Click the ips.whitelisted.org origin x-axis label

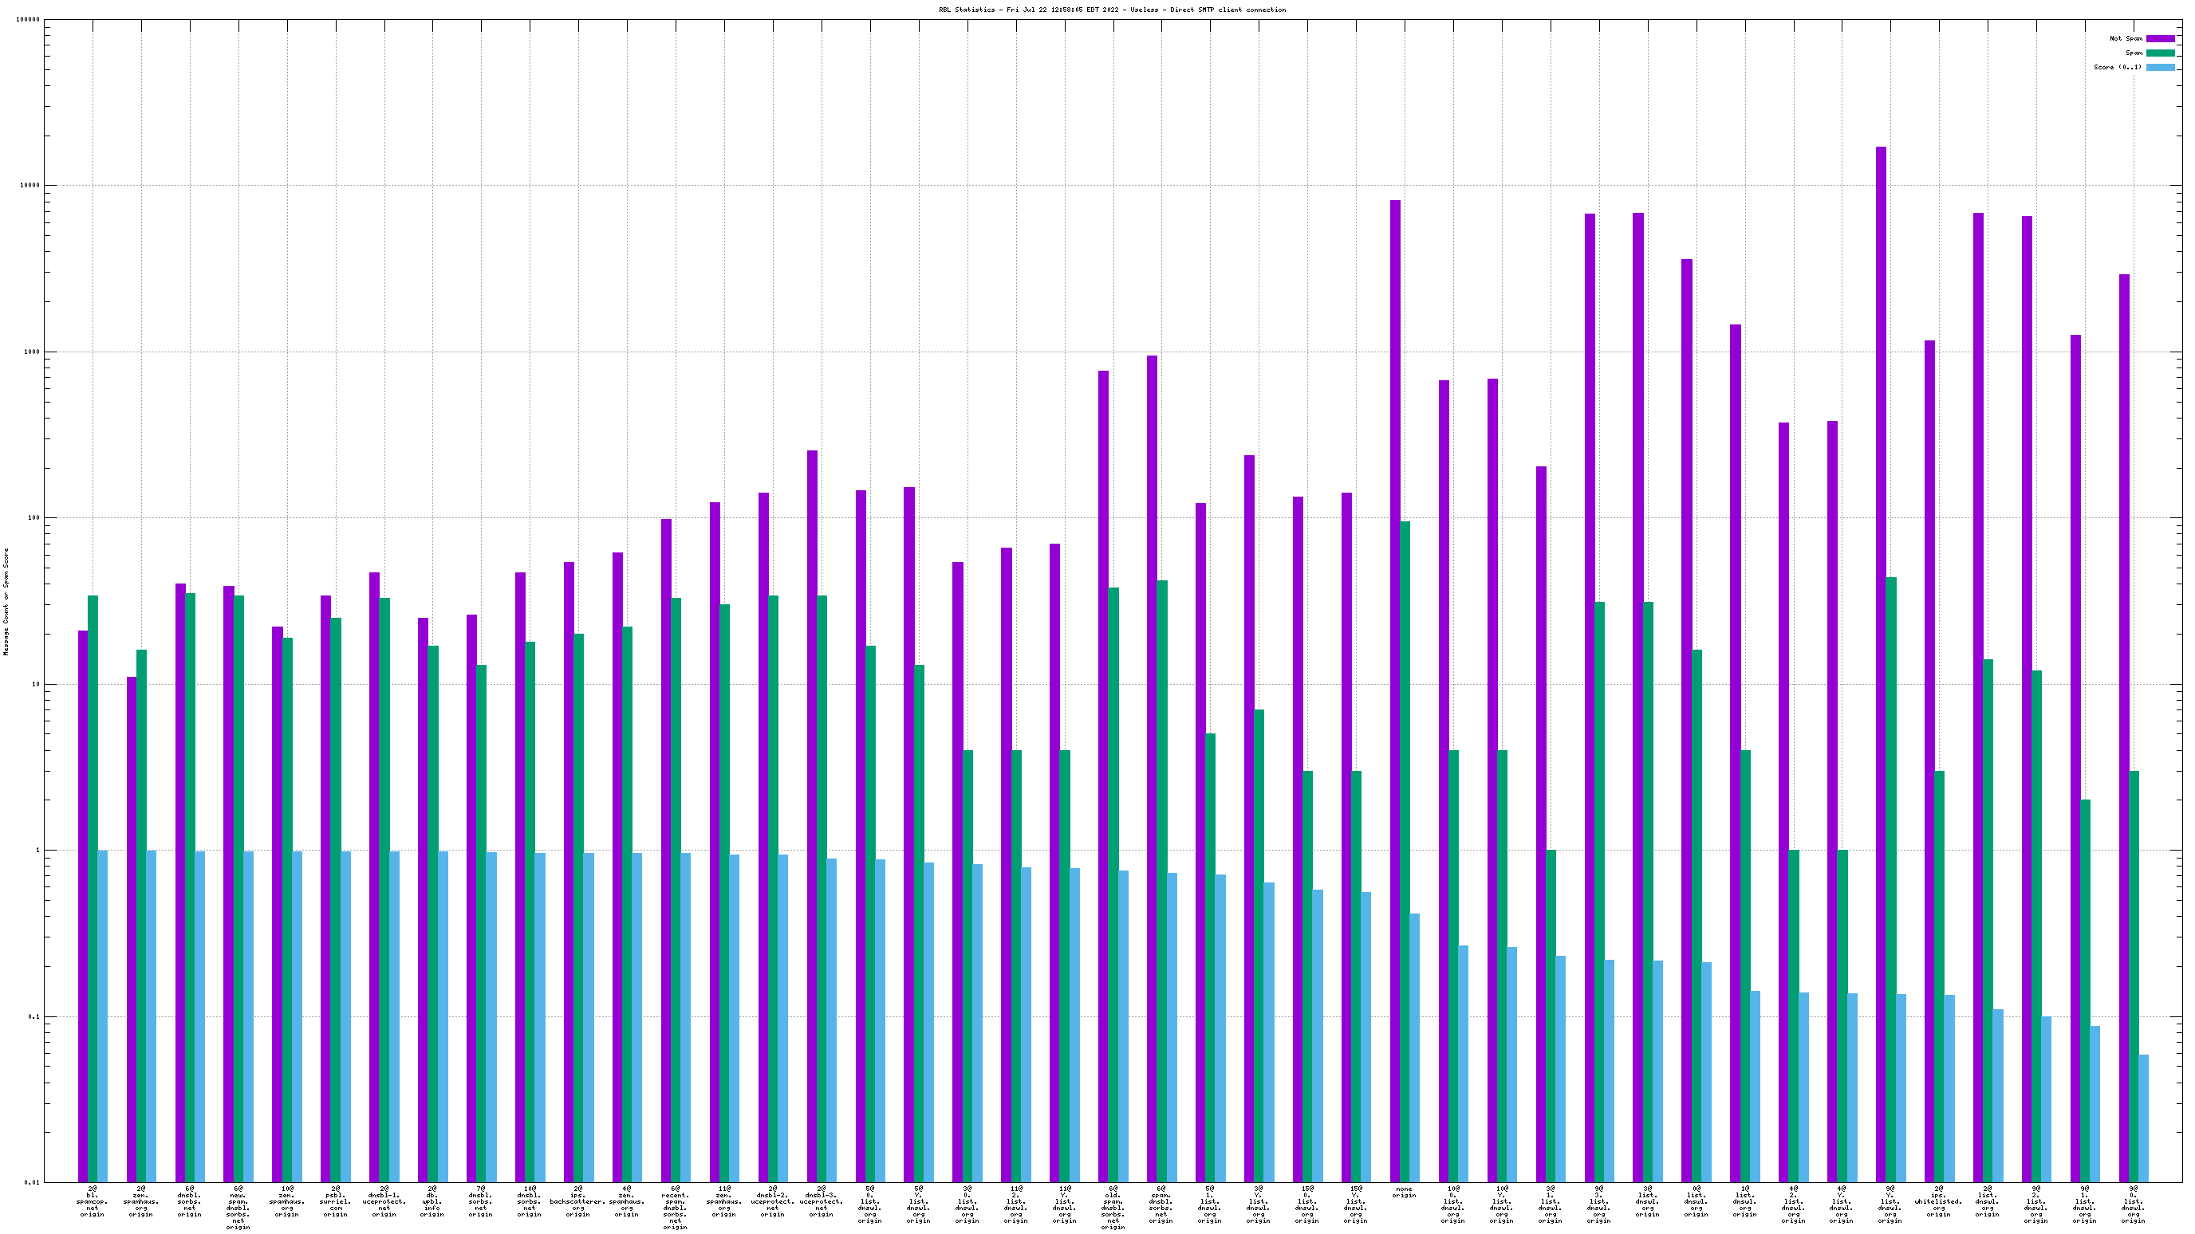point(1937,1201)
